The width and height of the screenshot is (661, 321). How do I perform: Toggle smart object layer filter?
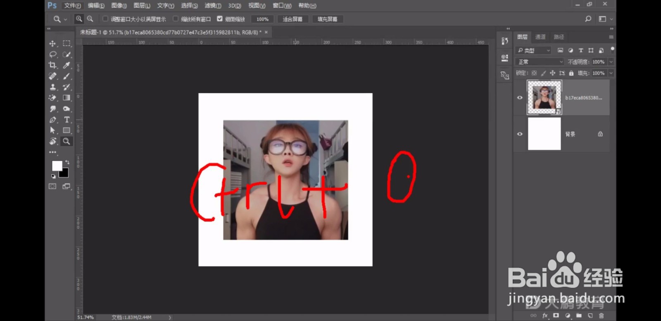pos(601,50)
